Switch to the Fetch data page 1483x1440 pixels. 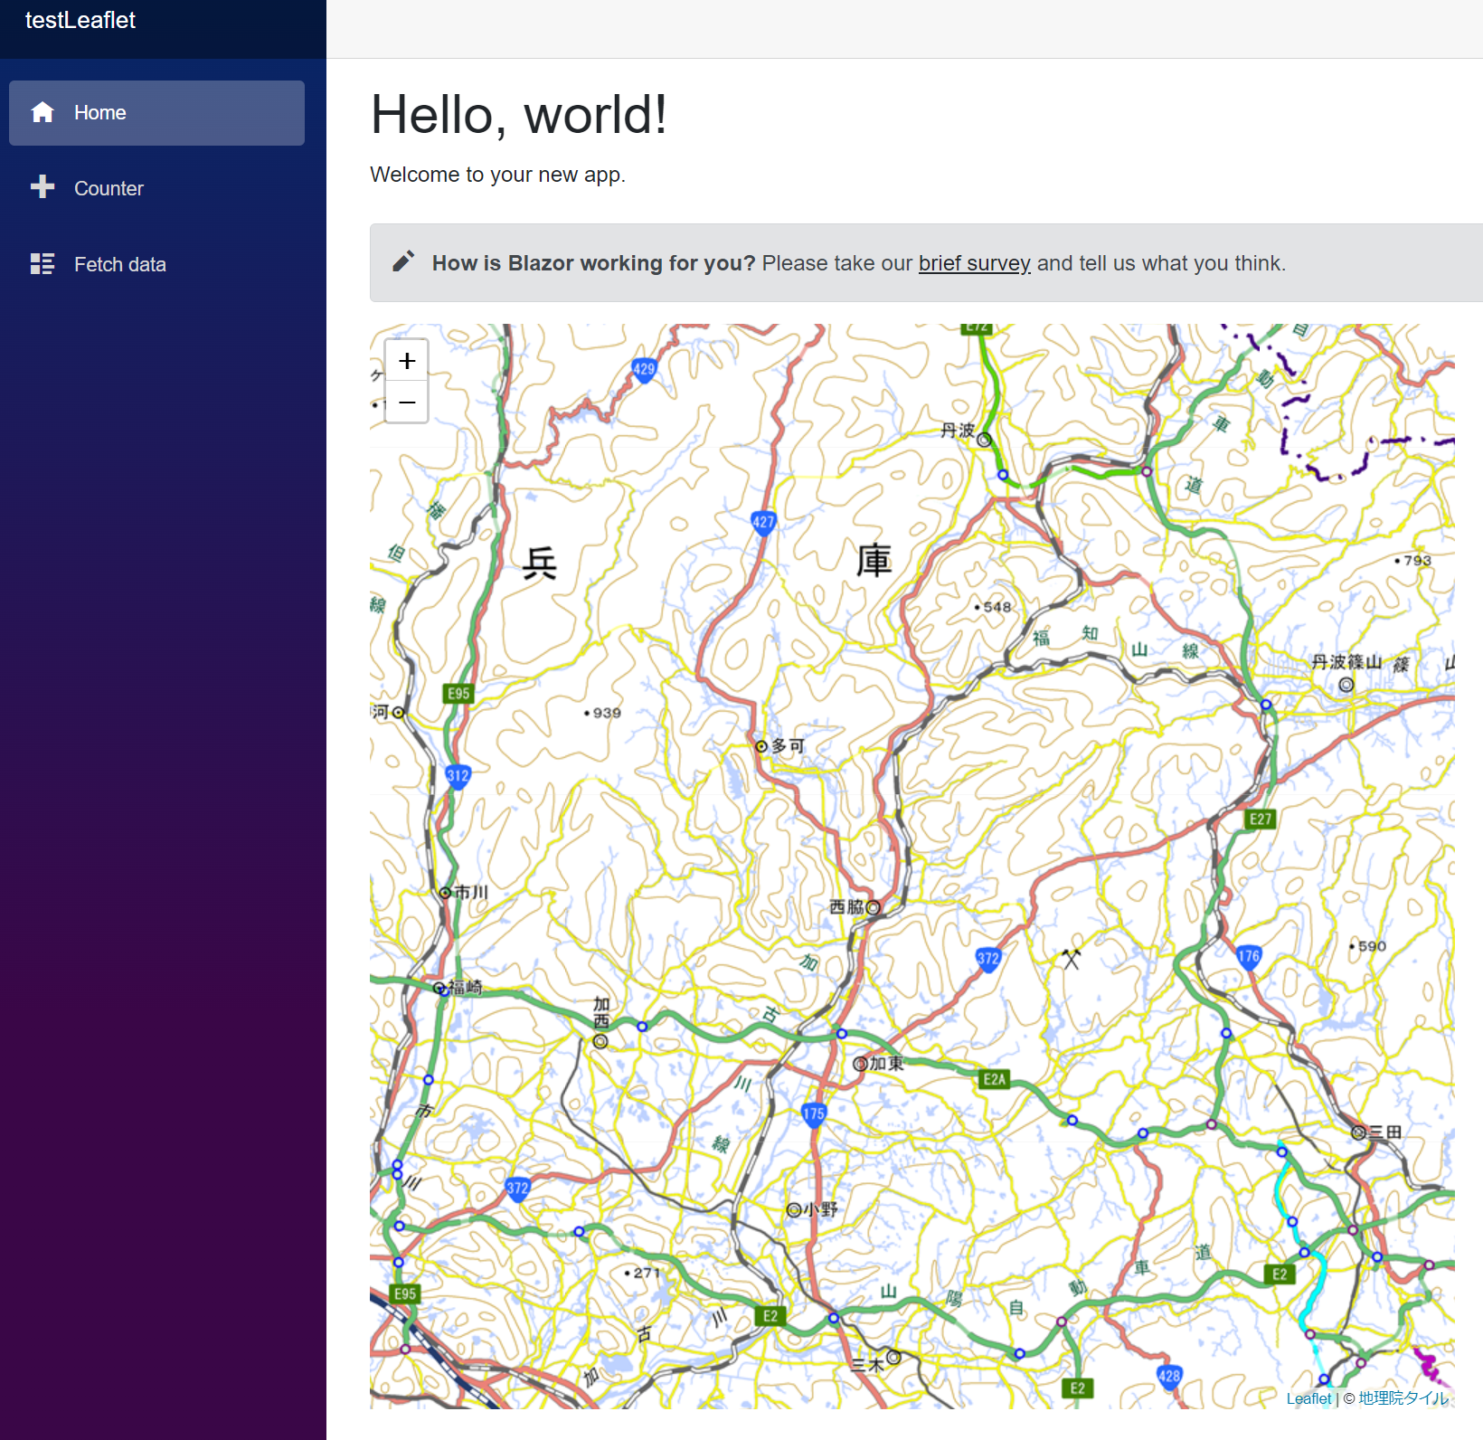point(119,263)
